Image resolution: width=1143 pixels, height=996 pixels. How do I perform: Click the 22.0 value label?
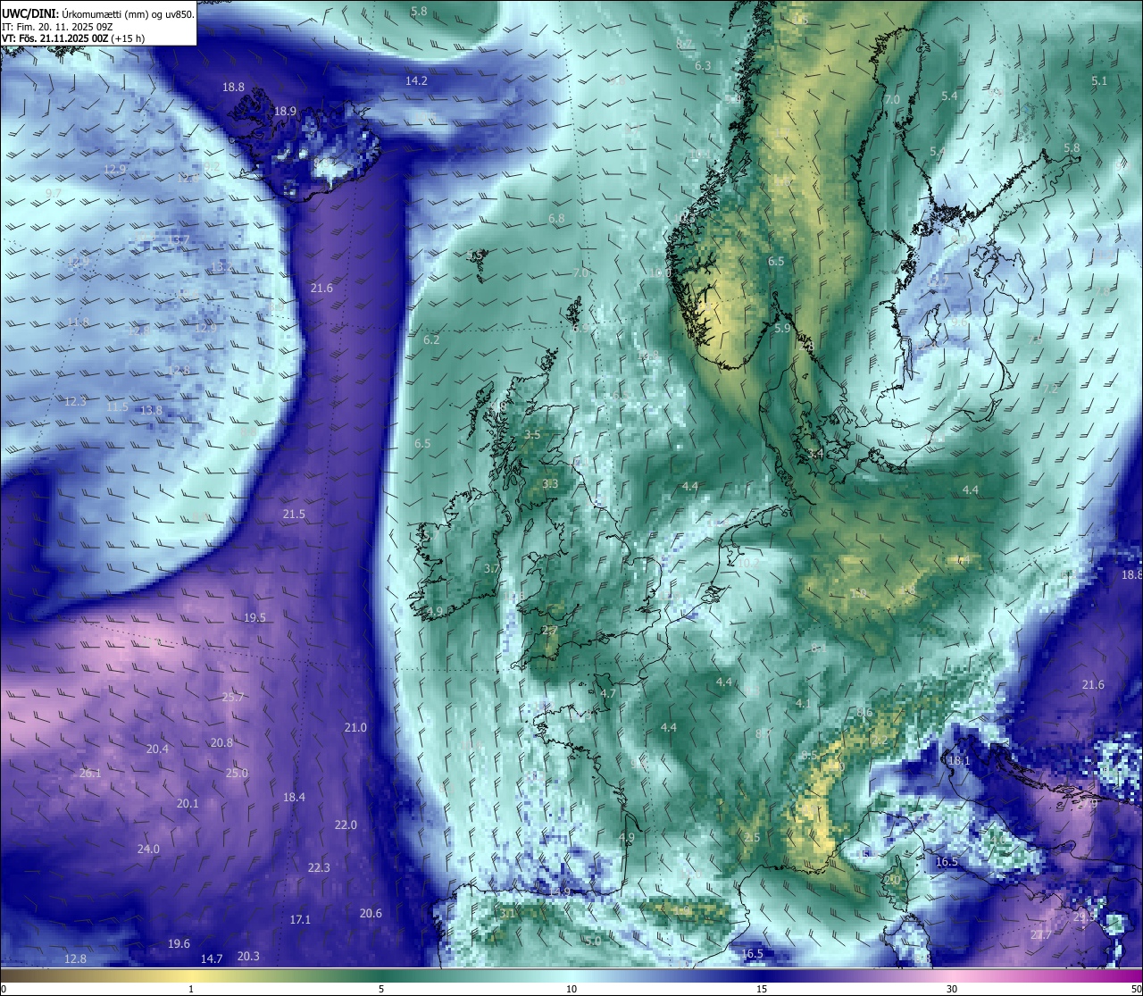tap(346, 825)
